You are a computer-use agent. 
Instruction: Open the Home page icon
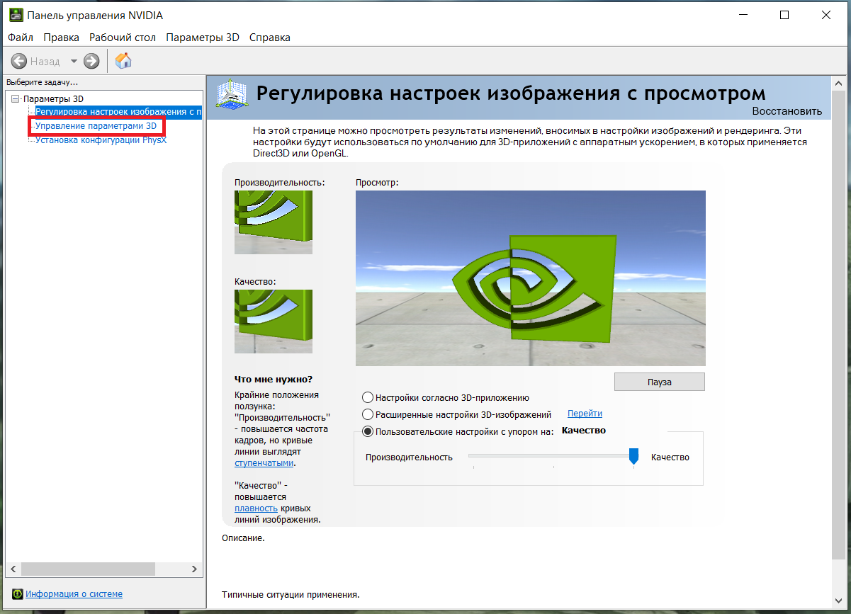pos(123,60)
